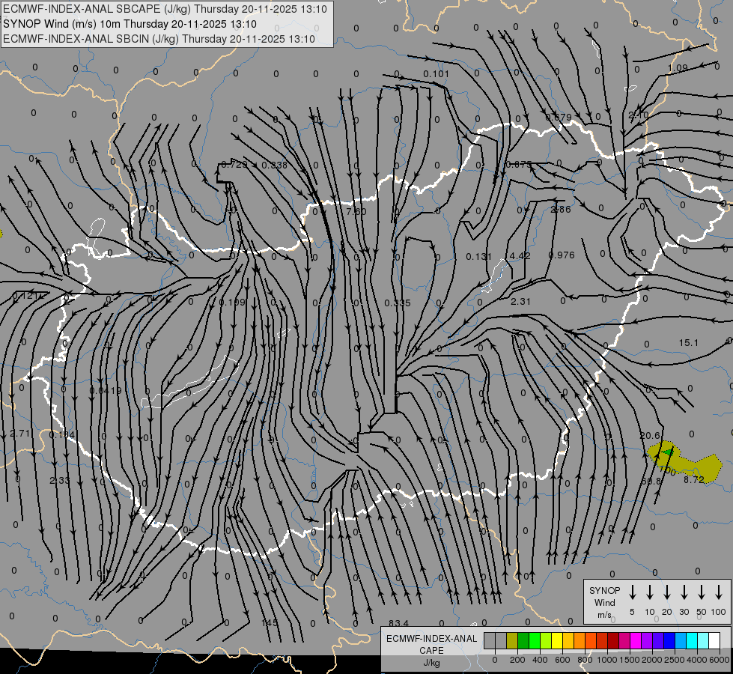Click the 0.121 value on the map
The height and width of the screenshot is (674, 733).
24,296
